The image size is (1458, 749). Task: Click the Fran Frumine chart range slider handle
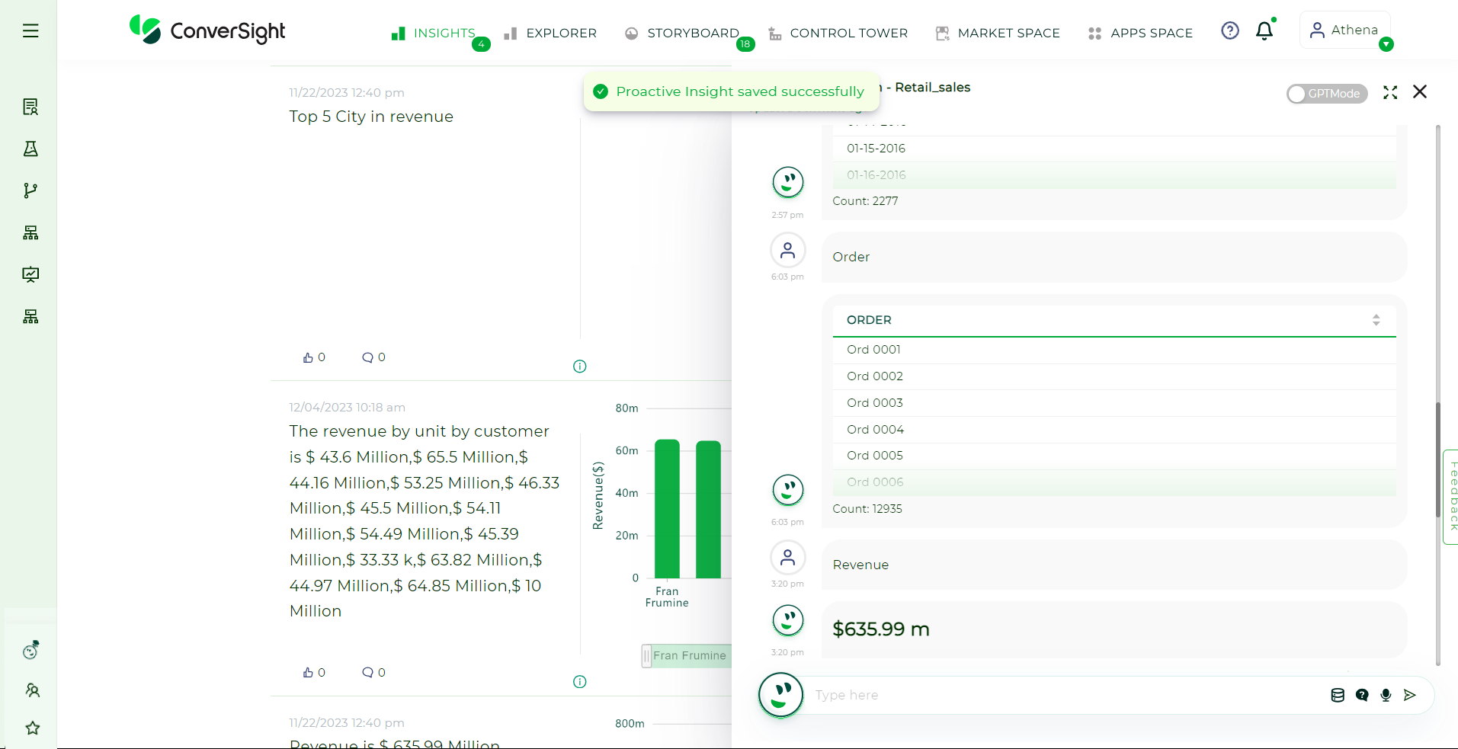click(x=646, y=655)
